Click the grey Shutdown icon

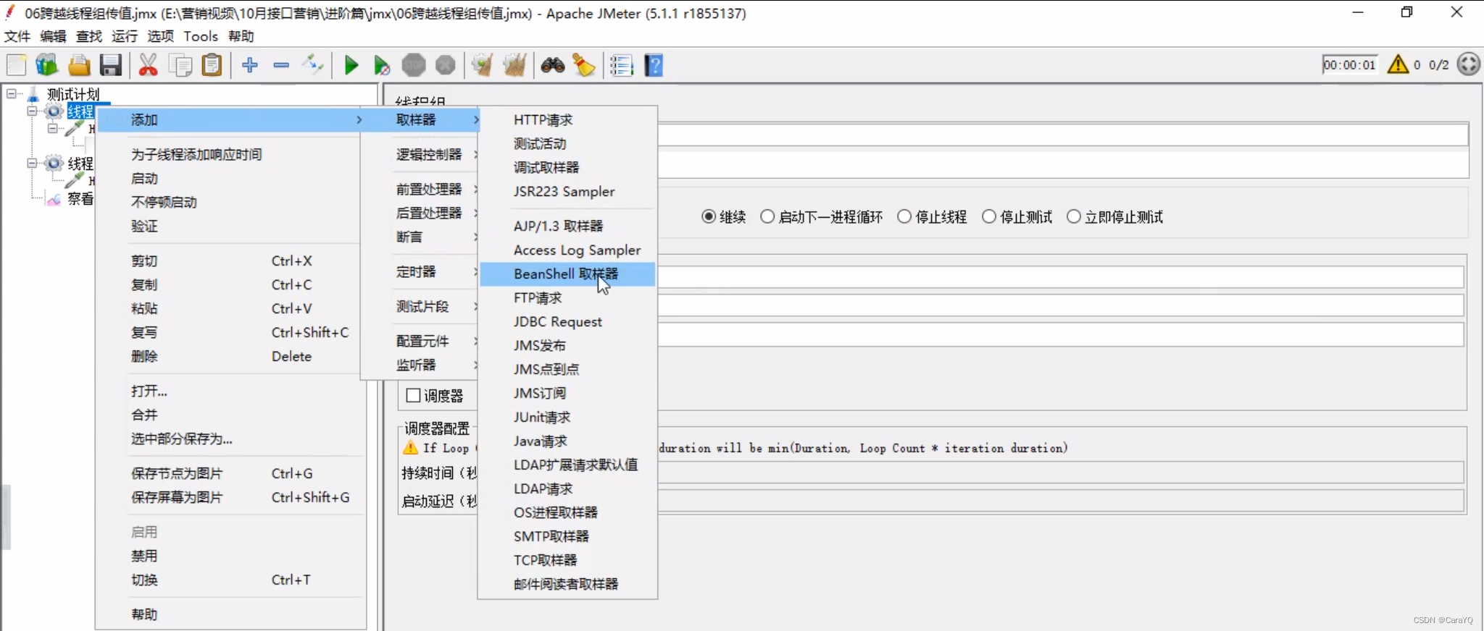tap(445, 65)
